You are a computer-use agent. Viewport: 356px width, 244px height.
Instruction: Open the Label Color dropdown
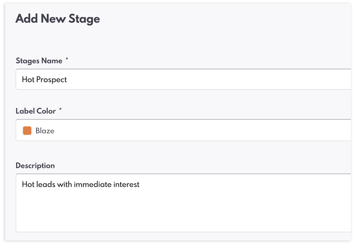pyautogui.click(x=183, y=130)
